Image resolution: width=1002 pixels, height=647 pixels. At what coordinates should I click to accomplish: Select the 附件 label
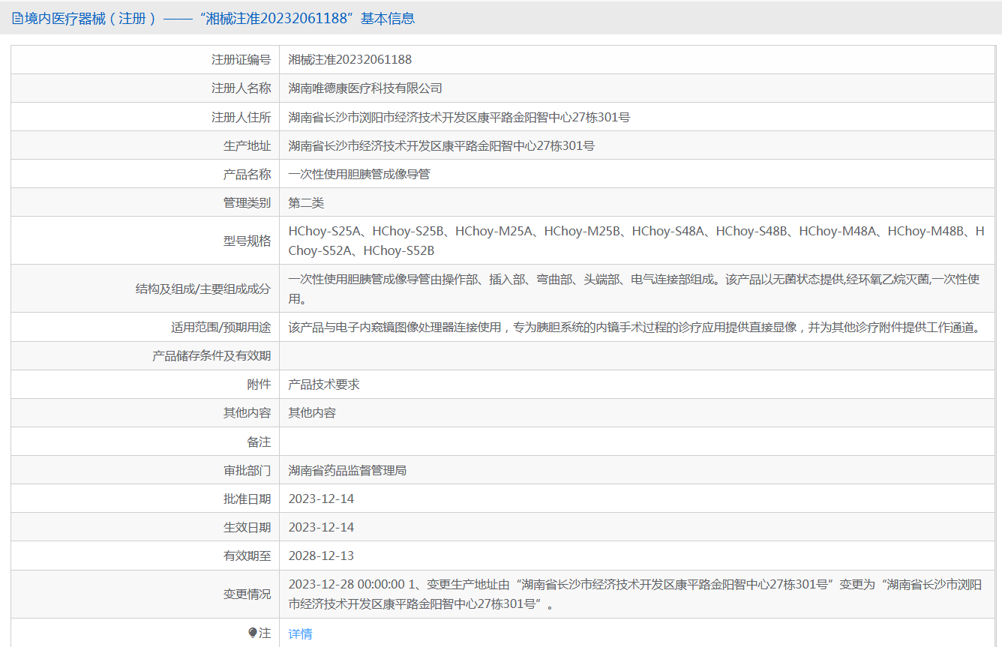click(x=259, y=385)
